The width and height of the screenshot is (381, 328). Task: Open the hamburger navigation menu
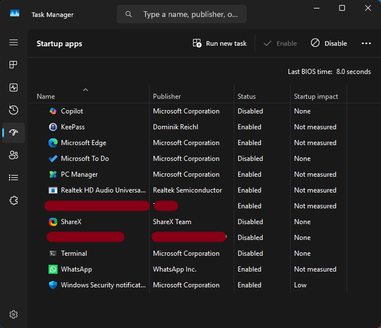coord(14,43)
